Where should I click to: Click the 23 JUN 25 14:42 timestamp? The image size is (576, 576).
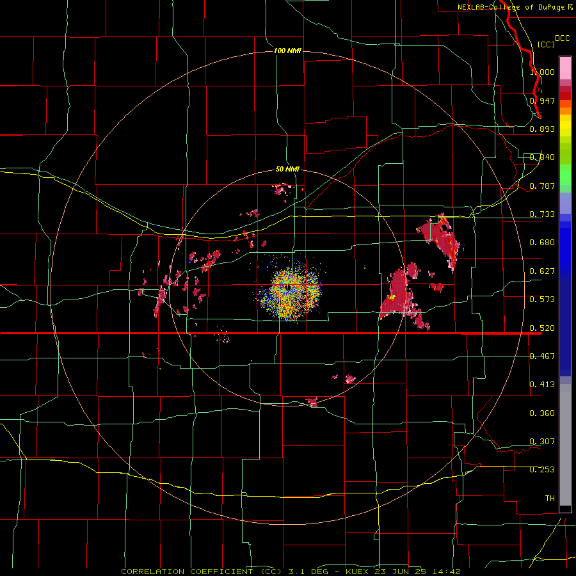coord(417,572)
